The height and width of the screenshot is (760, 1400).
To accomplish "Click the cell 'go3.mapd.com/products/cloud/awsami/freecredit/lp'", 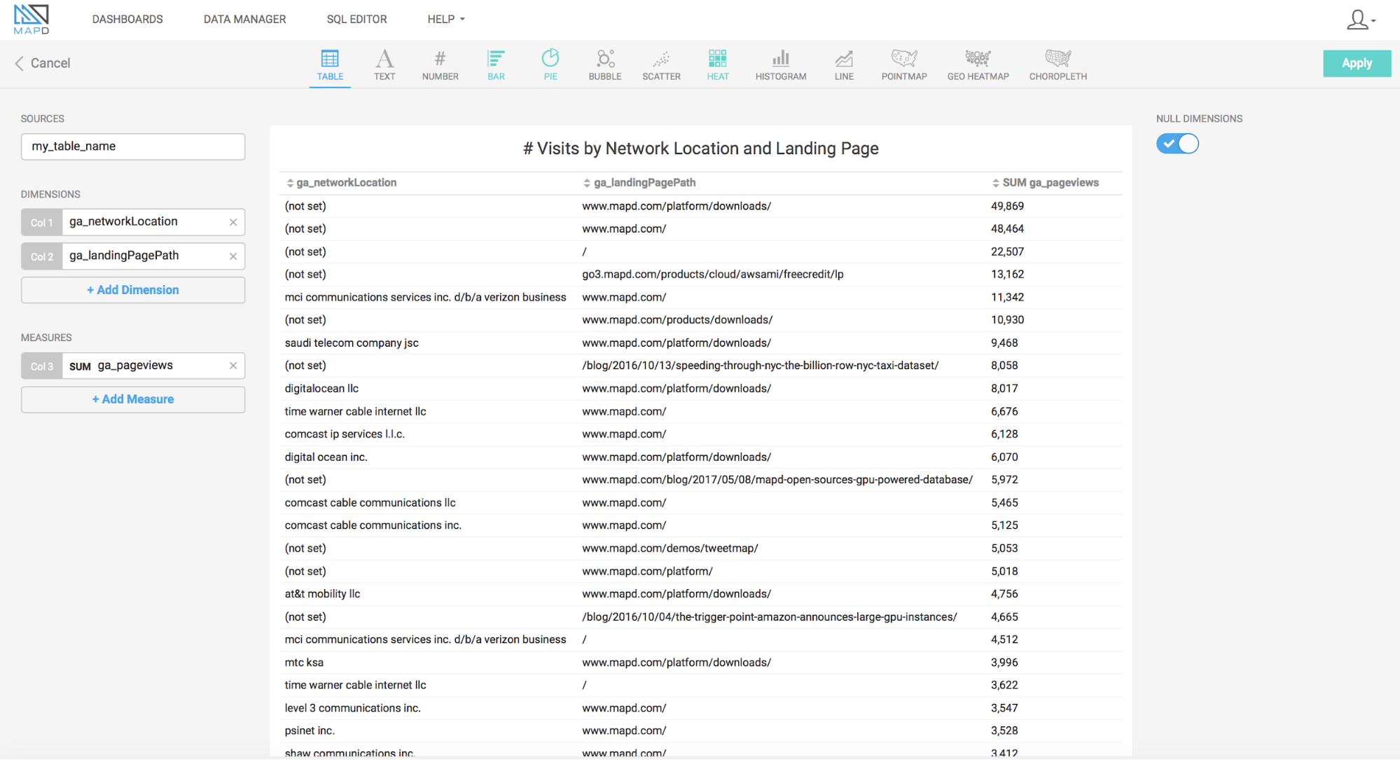I will [712, 274].
